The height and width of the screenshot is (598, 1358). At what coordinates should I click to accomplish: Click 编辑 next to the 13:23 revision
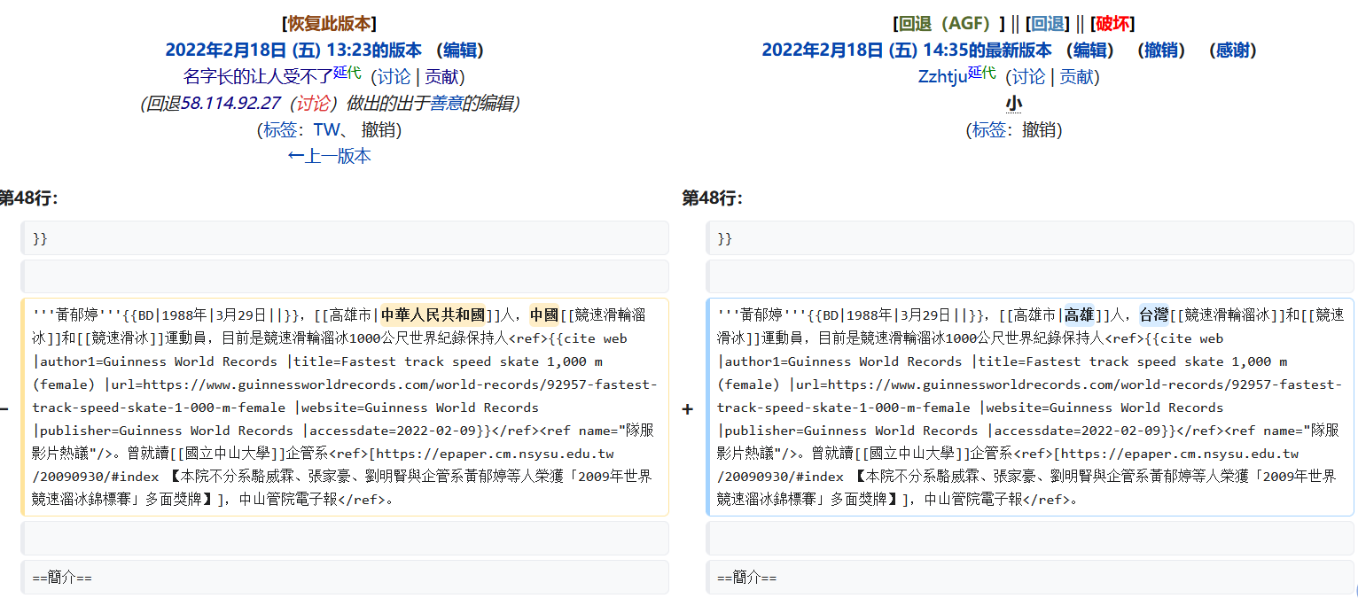pyautogui.click(x=460, y=50)
